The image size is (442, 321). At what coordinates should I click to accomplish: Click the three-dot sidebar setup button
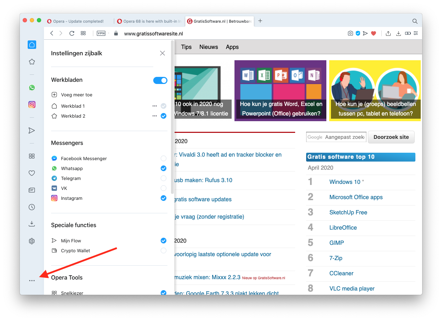[32, 281]
